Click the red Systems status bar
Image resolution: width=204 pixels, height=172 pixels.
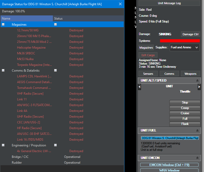click(180, 41)
